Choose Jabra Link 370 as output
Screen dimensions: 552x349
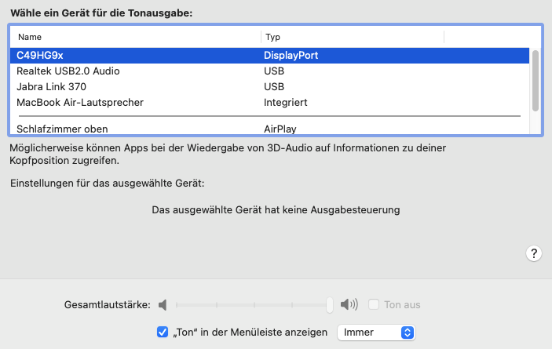(x=51, y=86)
